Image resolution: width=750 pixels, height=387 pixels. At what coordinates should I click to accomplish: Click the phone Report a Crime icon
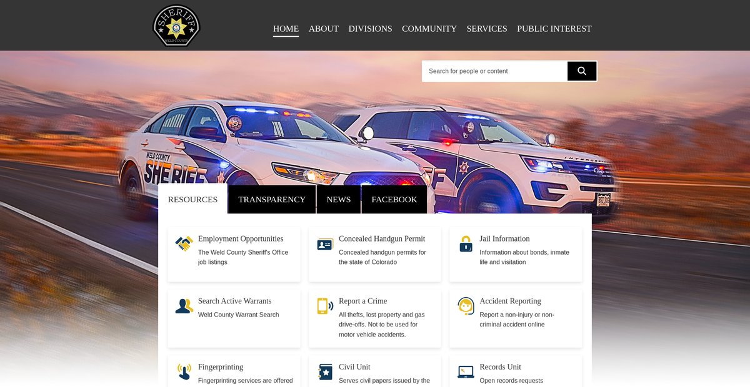click(325, 306)
